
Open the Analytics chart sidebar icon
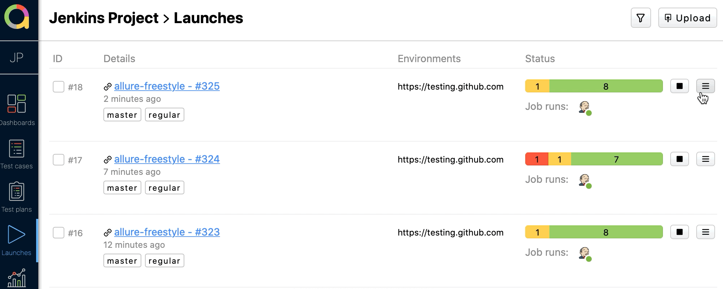click(17, 278)
